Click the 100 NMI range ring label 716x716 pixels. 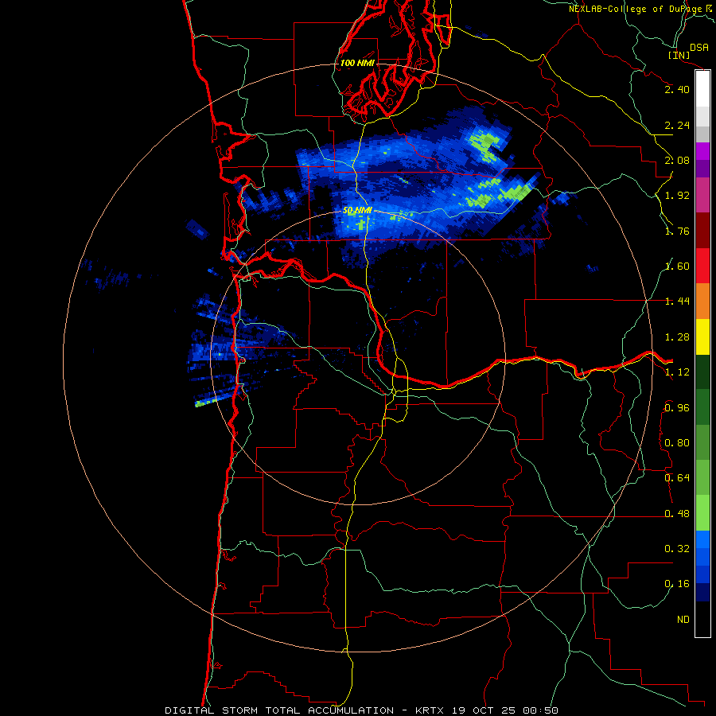[357, 63]
